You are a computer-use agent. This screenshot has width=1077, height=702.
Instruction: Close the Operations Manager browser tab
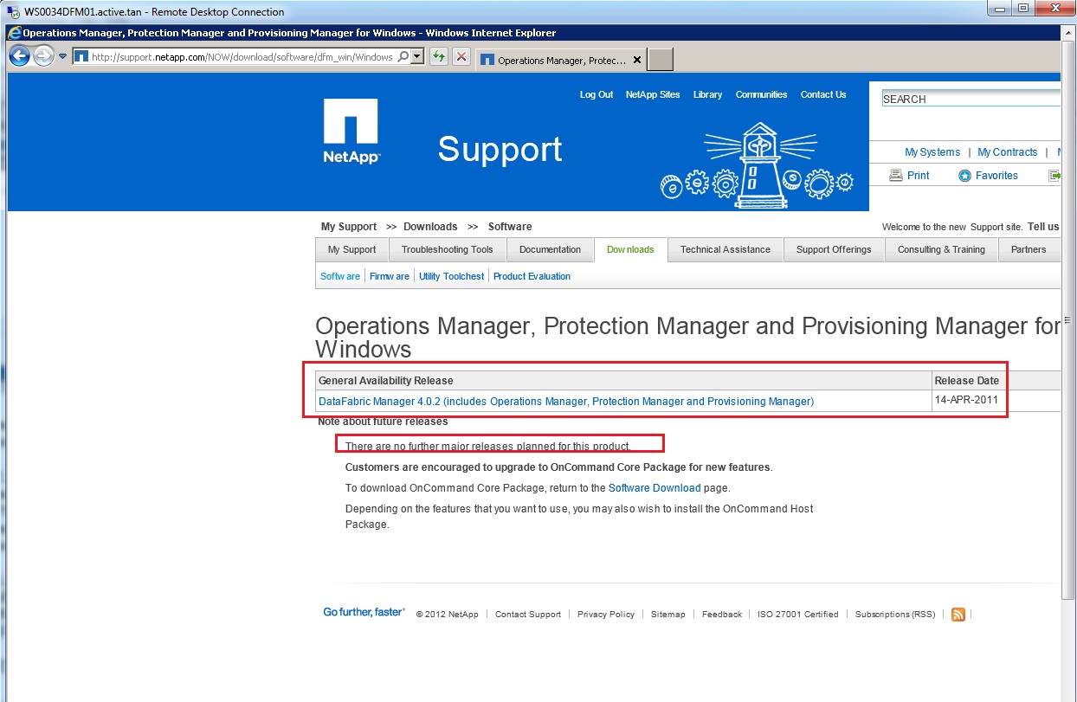pyautogui.click(x=638, y=60)
